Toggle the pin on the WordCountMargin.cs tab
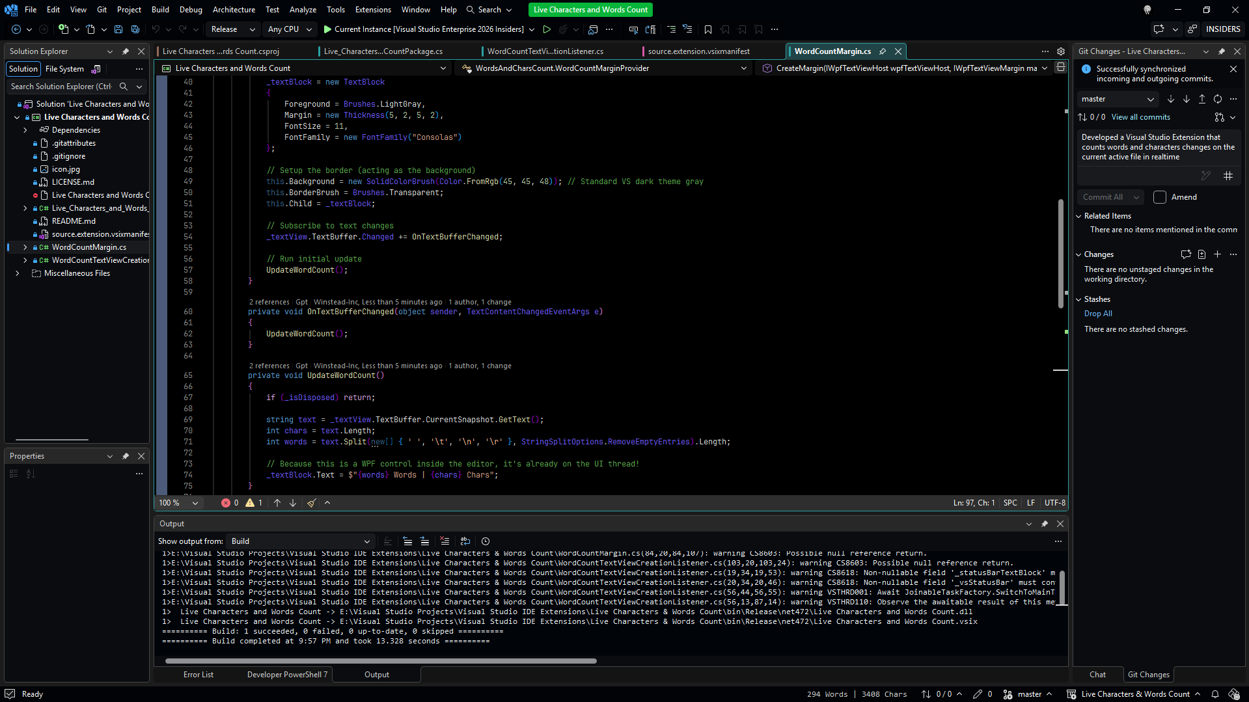Screen dimensions: 1249x702 coord(883,51)
